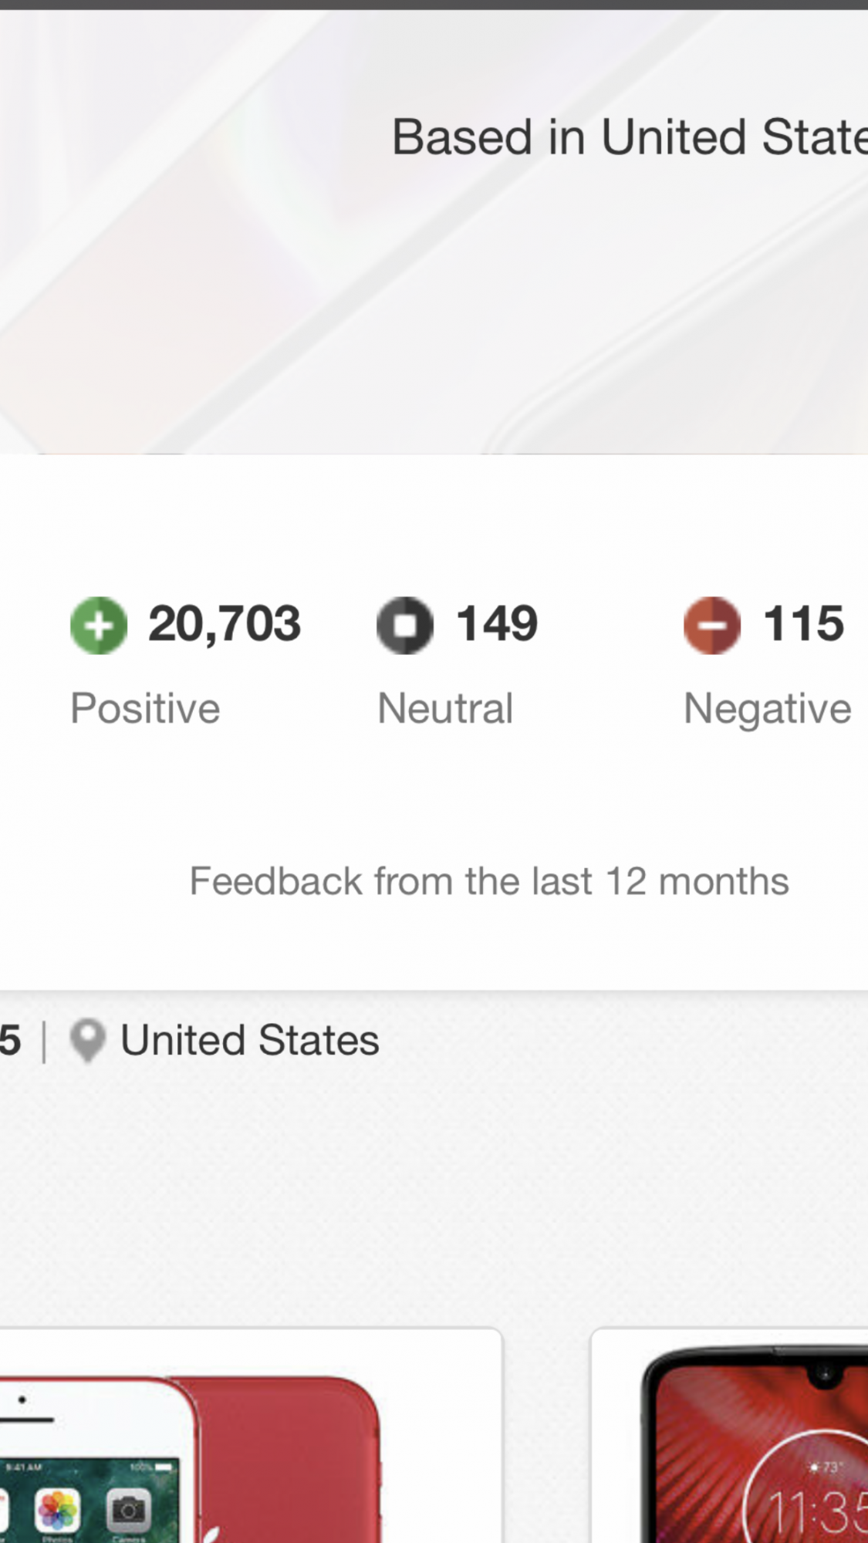Click the Photos app icon on iPhone image
The image size is (868, 1543).
58,1511
